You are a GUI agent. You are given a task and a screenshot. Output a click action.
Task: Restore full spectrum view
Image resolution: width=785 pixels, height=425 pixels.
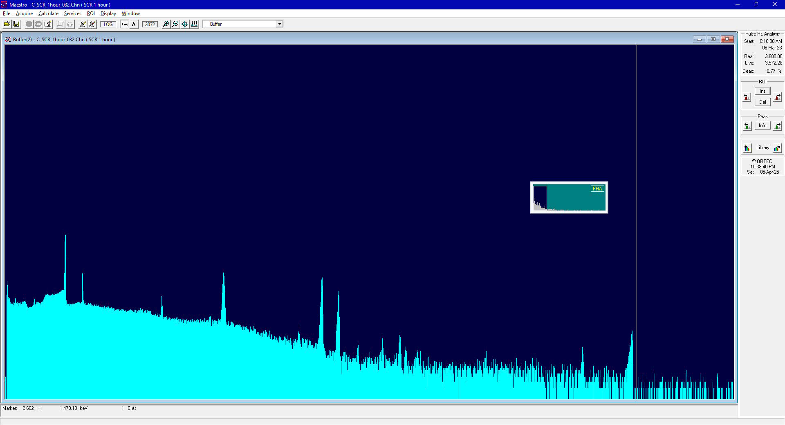(x=184, y=24)
